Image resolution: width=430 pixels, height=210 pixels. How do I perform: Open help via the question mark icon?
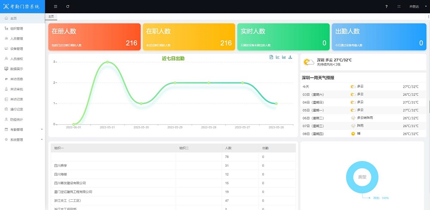pos(386,6)
